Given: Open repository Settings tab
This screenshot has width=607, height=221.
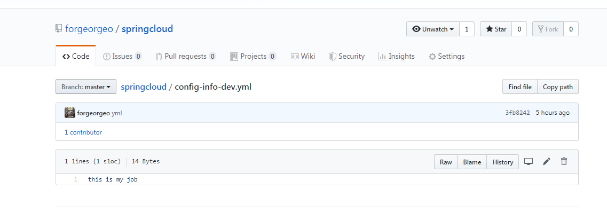Looking at the screenshot, I should coord(446,56).
